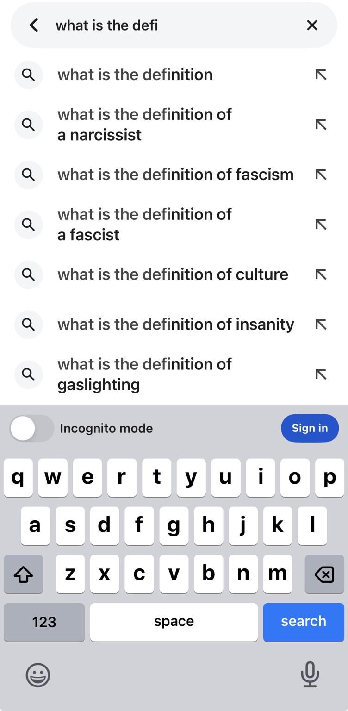Pick the 'definition of gaslighting' suggestion

144,374
